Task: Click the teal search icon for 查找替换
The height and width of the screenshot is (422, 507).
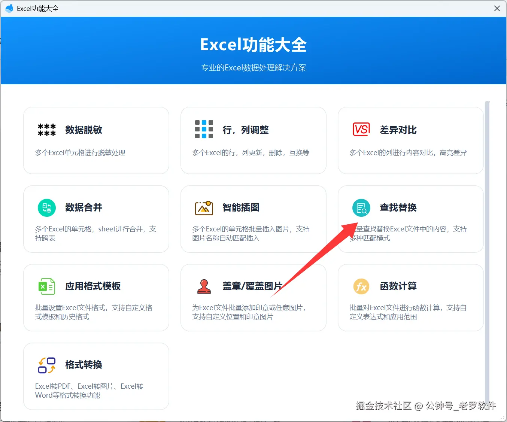Action: [x=361, y=207]
